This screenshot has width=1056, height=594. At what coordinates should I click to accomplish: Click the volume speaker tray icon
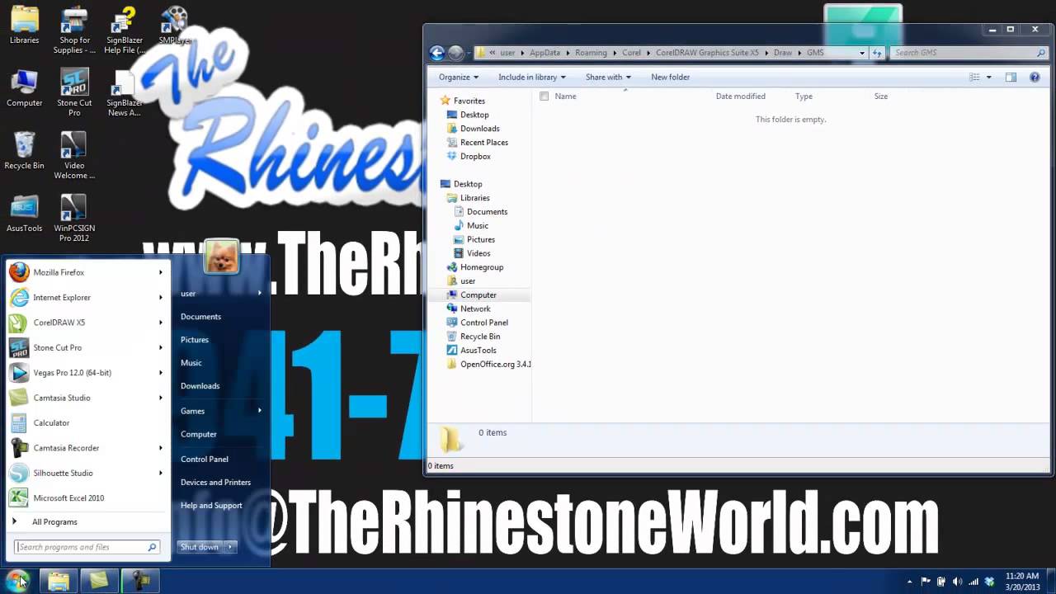[x=957, y=582]
